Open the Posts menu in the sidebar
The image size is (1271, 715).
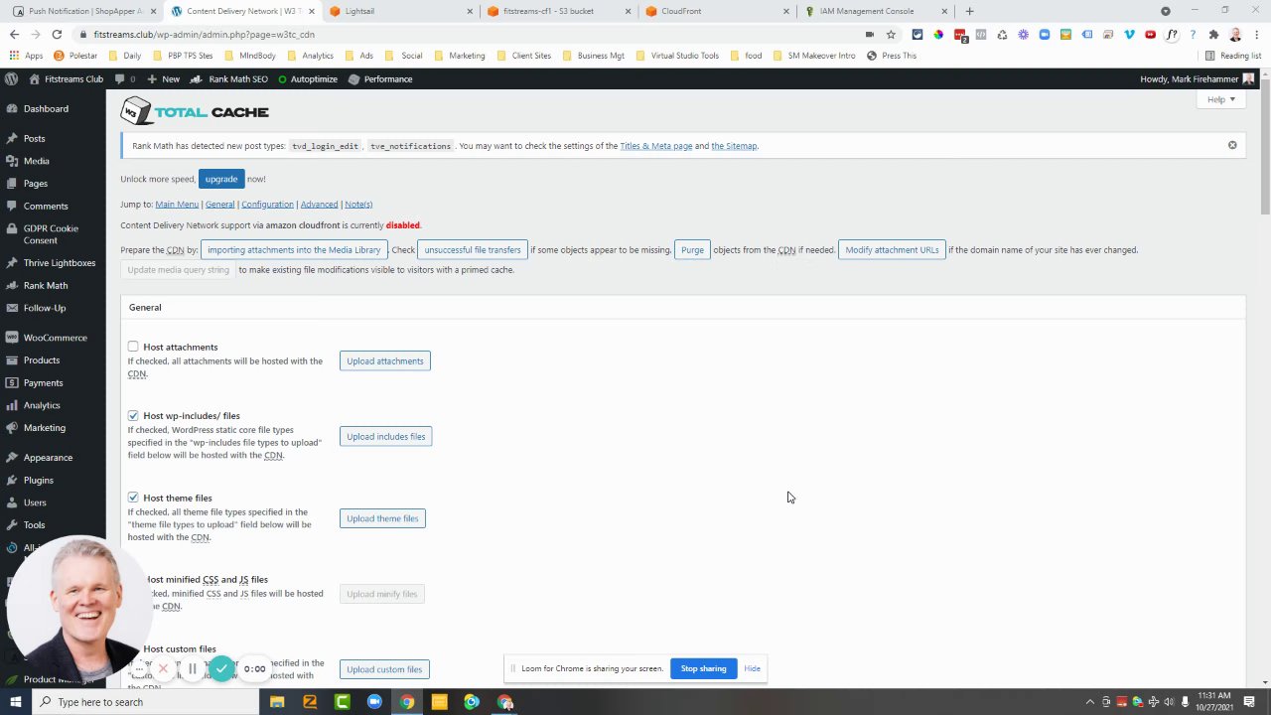34,138
